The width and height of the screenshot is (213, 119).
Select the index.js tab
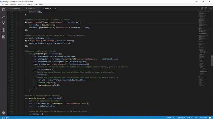48,8
